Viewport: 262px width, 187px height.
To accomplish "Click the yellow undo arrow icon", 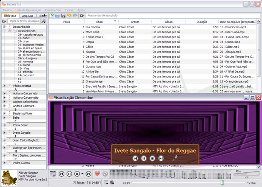I will pyautogui.click(x=69, y=15).
